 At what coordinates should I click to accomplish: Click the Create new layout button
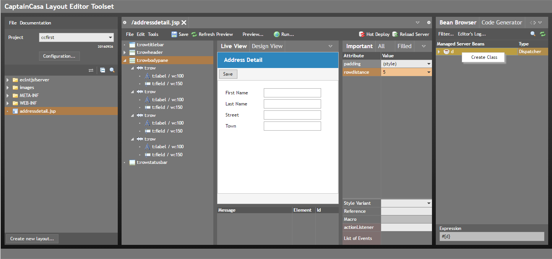click(x=32, y=239)
